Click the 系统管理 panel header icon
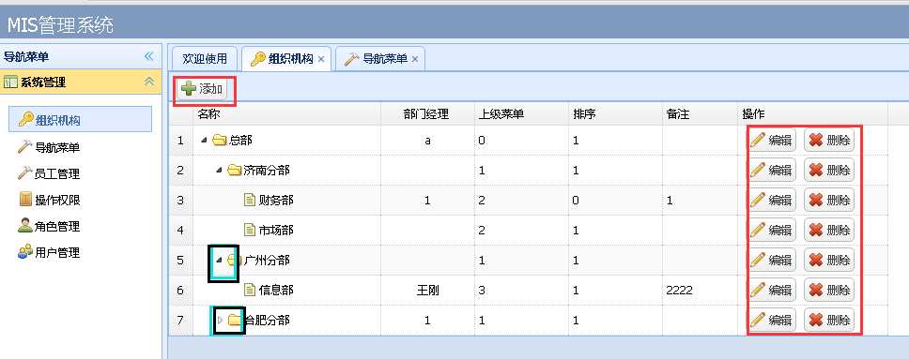Image resolution: width=909 pixels, height=359 pixels. pyautogui.click(x=11, y=82)
